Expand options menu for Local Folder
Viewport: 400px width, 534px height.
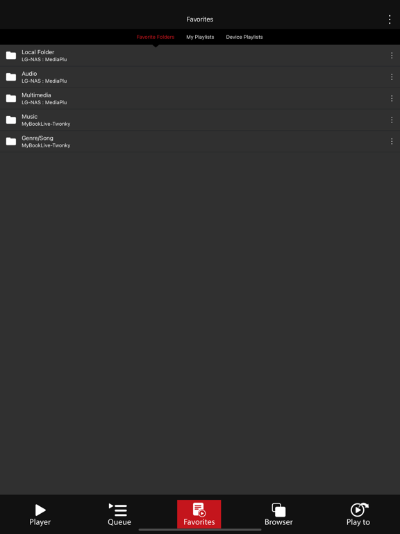(x=392, y=56)
